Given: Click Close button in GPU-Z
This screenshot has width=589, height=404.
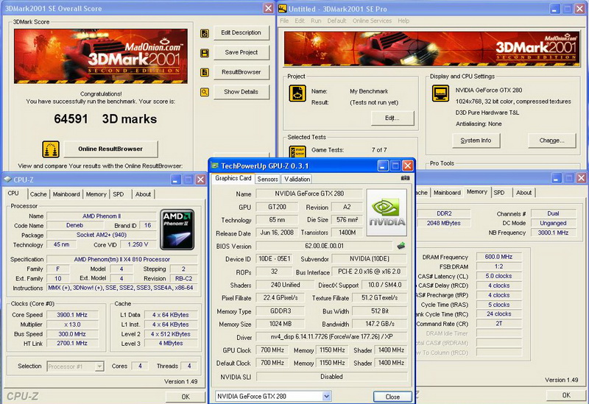Looking at the screenshot, I should (x=392, y=397).
